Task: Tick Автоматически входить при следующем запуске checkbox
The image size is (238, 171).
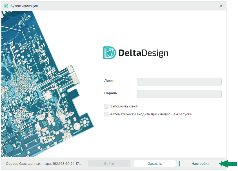Action: (106, 114)
